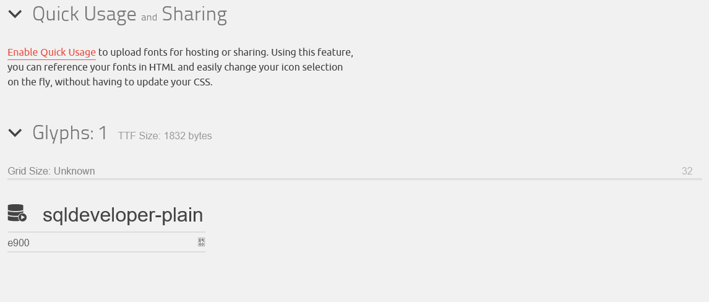Click the Quick Usage heading text
This screenshot has width=709, height=302.
pyautogui.click(x=84, y=14)
